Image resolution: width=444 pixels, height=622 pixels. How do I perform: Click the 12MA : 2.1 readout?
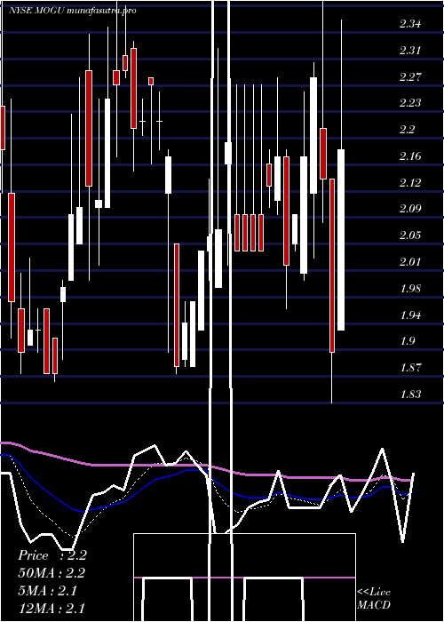tap(52, 609)
